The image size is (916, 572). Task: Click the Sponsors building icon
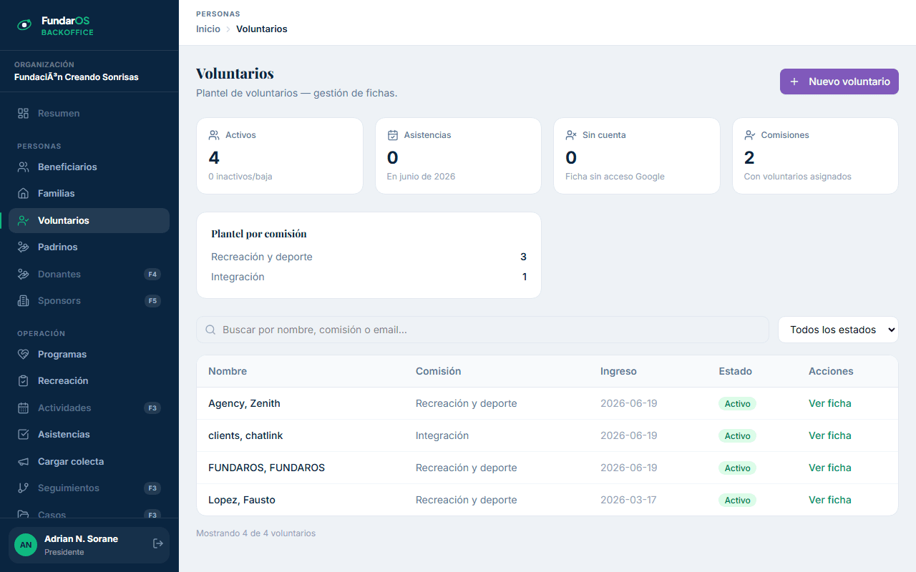click(x=24, y=300)
